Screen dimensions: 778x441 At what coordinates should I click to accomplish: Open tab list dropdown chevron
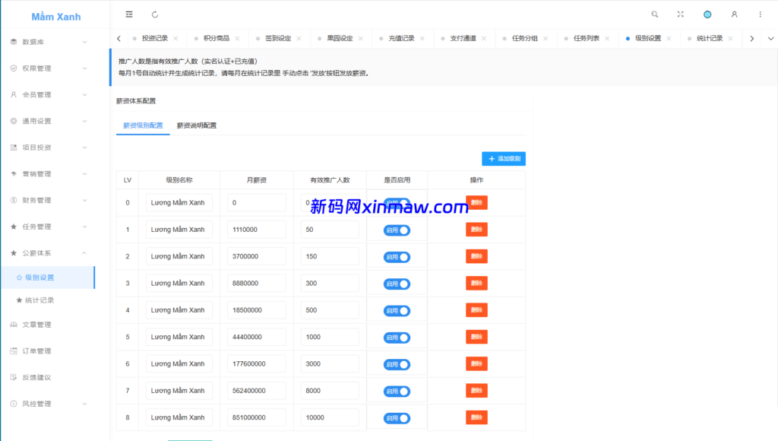point(770,38)
